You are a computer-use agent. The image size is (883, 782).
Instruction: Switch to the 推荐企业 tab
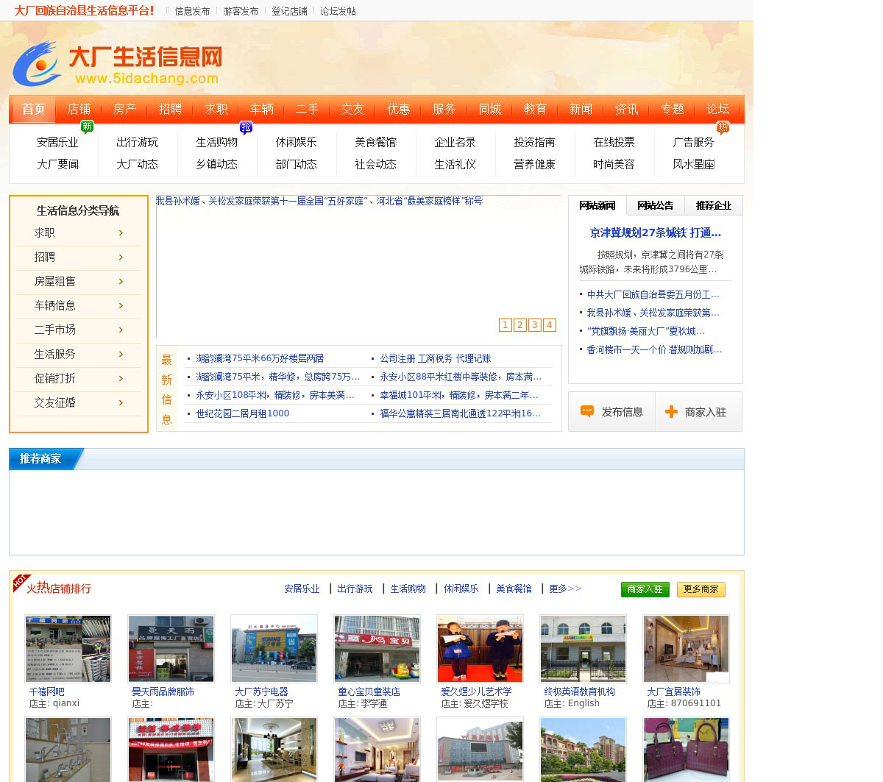pyautogui.click(x=713, y=205)
